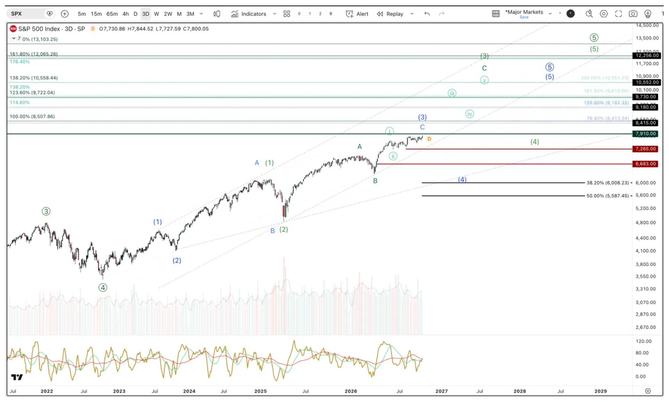Switch to the W weekly timeframe
Screen dimensions: 669x402
click(x=156, y=14)
